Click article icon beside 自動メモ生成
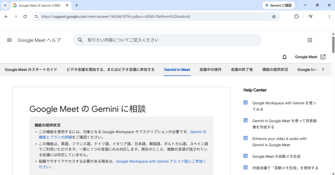The width and height of the screenshot is (335, 175). (x=245, y=156)
